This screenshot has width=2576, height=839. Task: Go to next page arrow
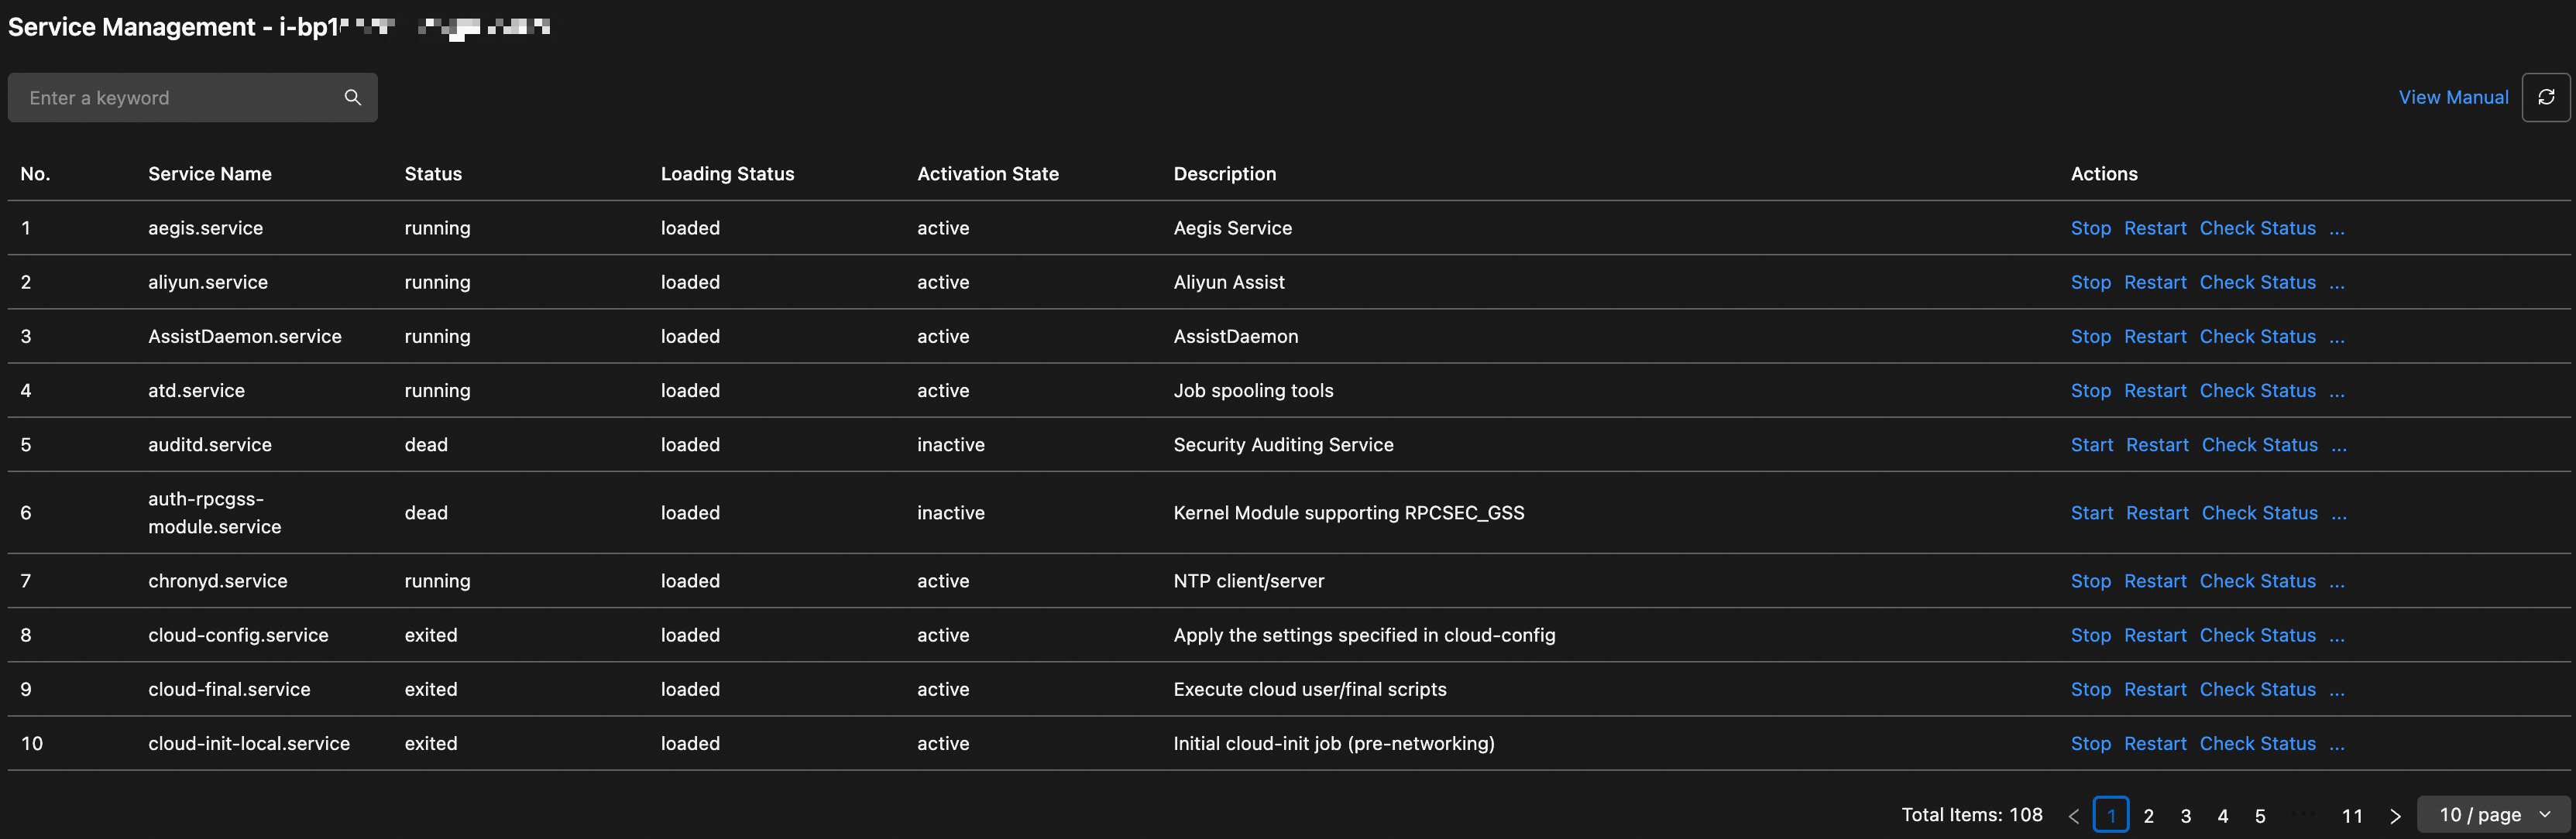[2395, 816]
